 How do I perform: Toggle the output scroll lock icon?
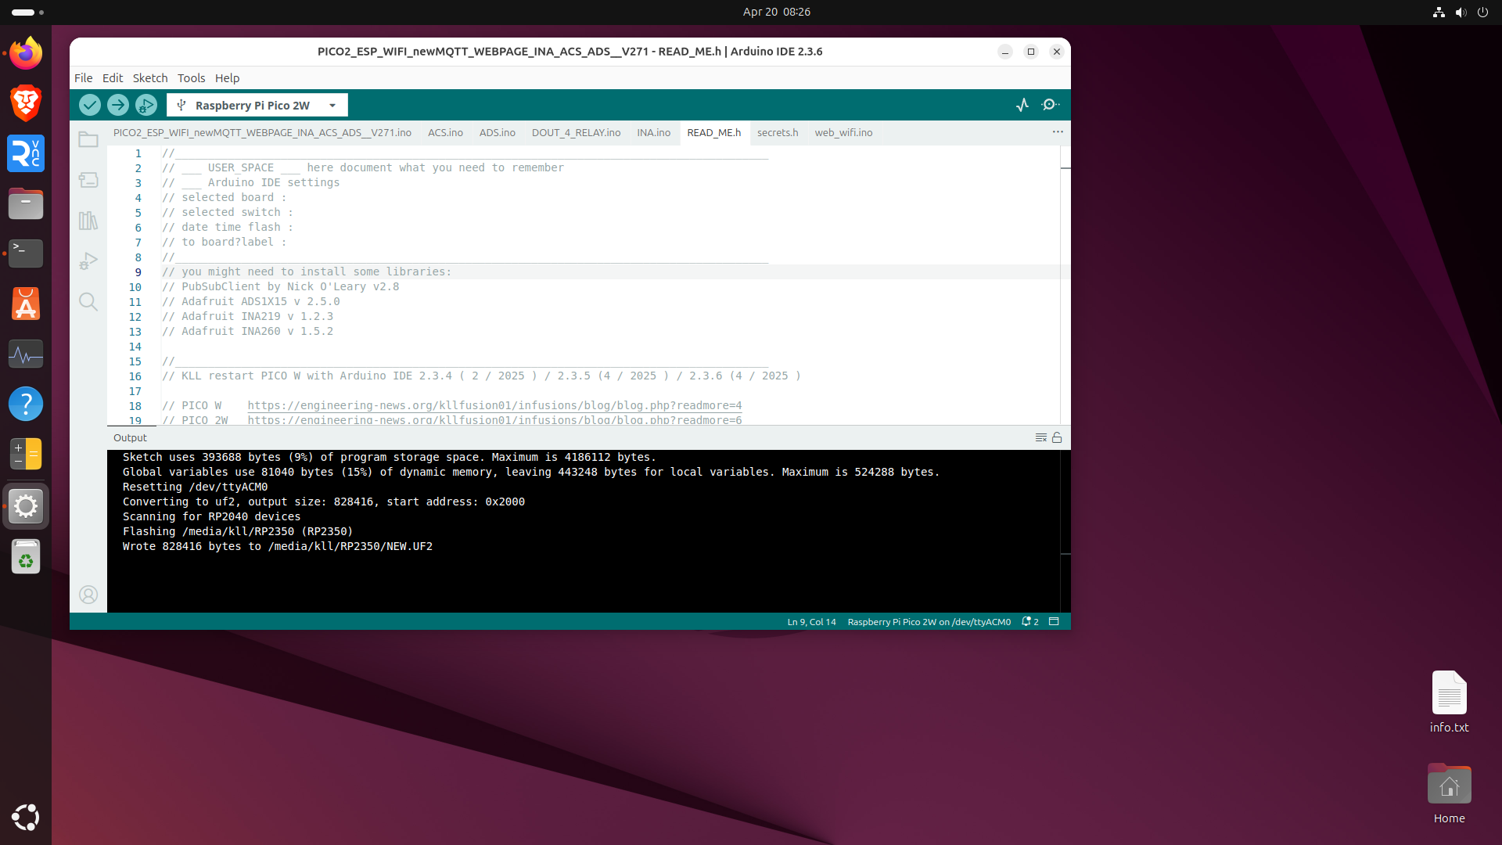click(1057, 437)
